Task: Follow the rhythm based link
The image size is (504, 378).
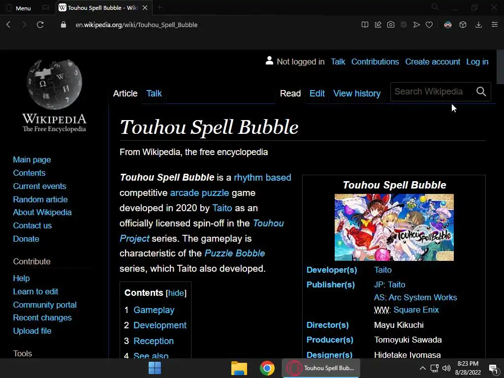Action: (x=262, y=178)
